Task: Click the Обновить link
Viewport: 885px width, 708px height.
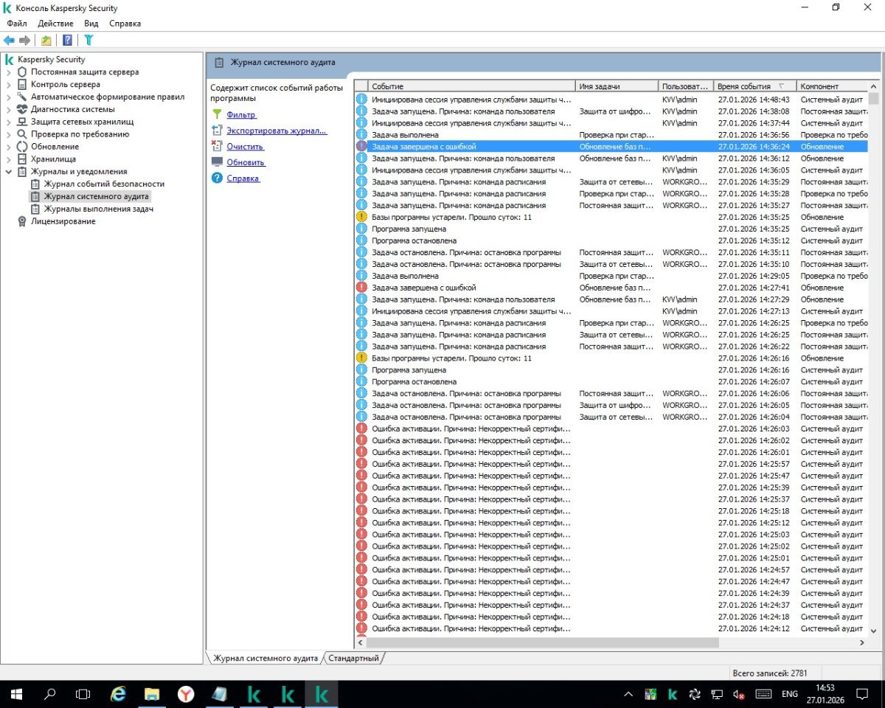Action: (x=246, y=162)
